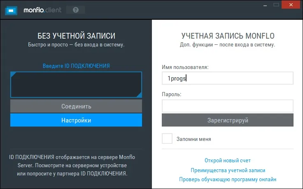Close the Monflo client with red X
Viewport: 303px width, 189px height.
pos(291,5)
